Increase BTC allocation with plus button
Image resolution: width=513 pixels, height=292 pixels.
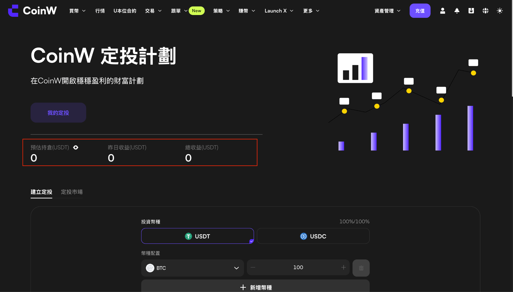point(343,267)
